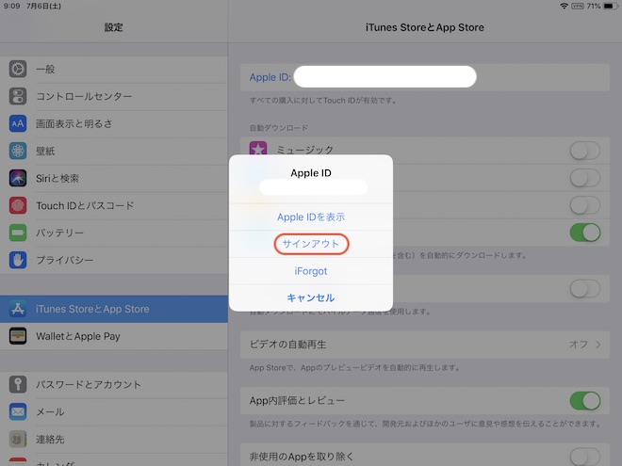Tap the VPN status indicator
The image size is (622, 466).
click(x=577, y=6)
